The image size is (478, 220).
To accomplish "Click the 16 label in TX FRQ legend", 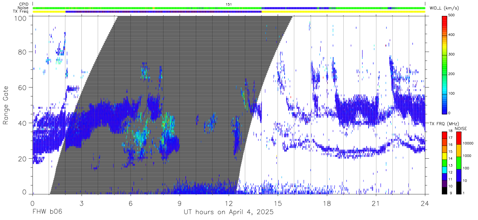I will click(x=450, y=144).
